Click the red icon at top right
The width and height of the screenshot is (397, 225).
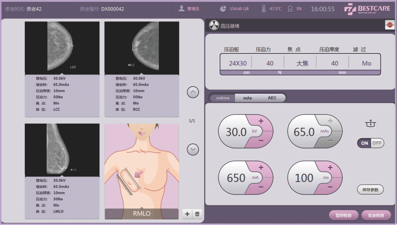[390, 25]
